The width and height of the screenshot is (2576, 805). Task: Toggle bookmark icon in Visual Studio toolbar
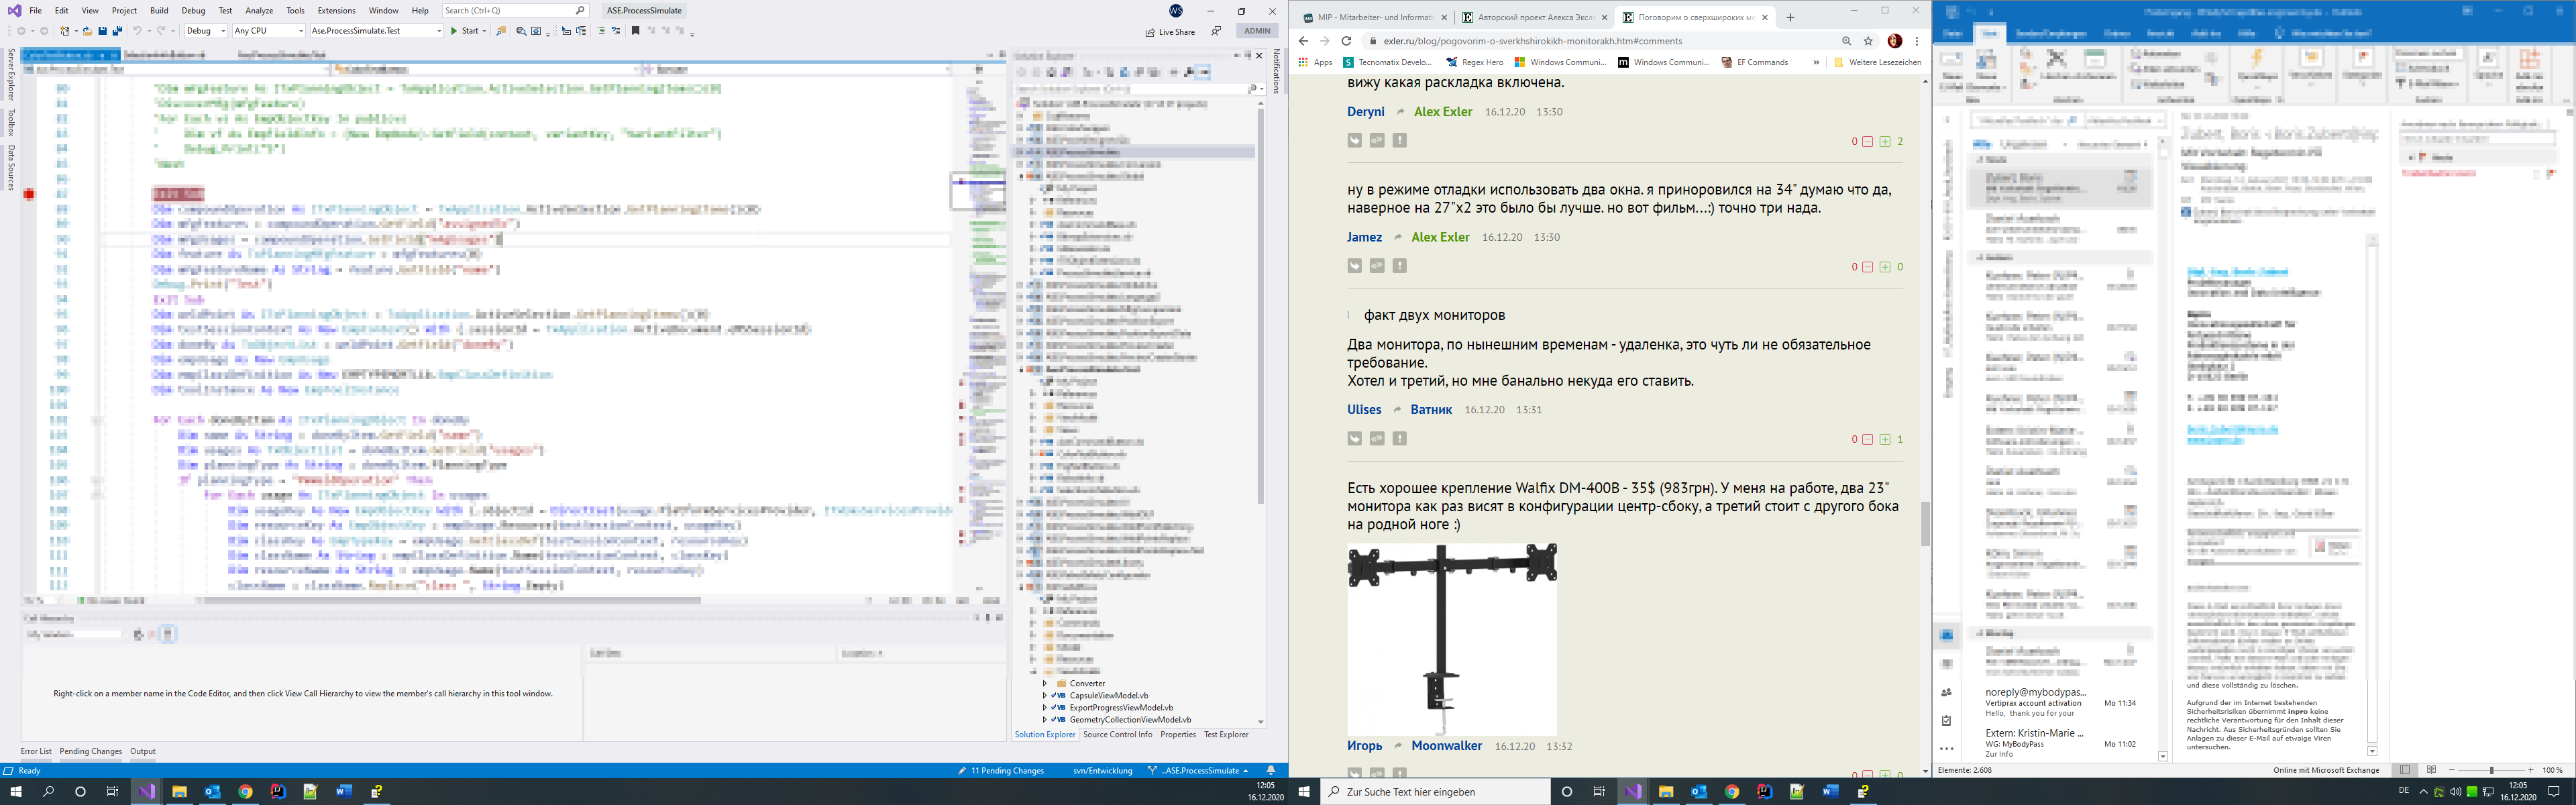pos(635,31)
